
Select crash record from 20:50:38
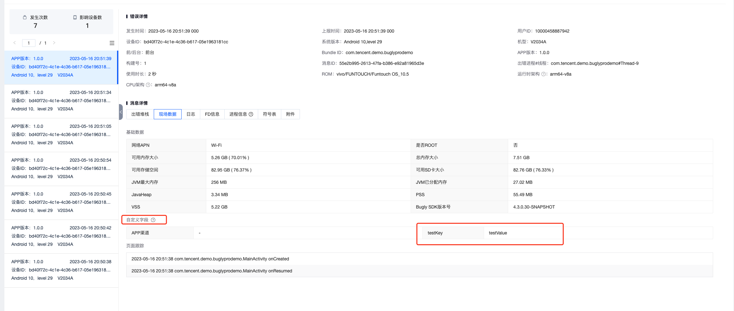click(61, 270)
